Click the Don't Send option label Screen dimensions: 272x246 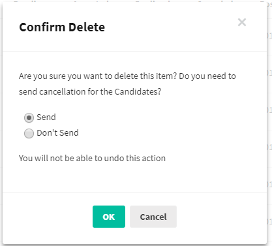click(x=57, y=133)
